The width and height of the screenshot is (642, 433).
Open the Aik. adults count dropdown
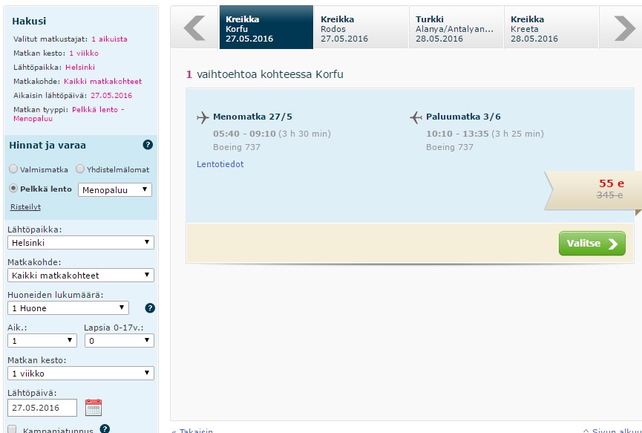42,340
